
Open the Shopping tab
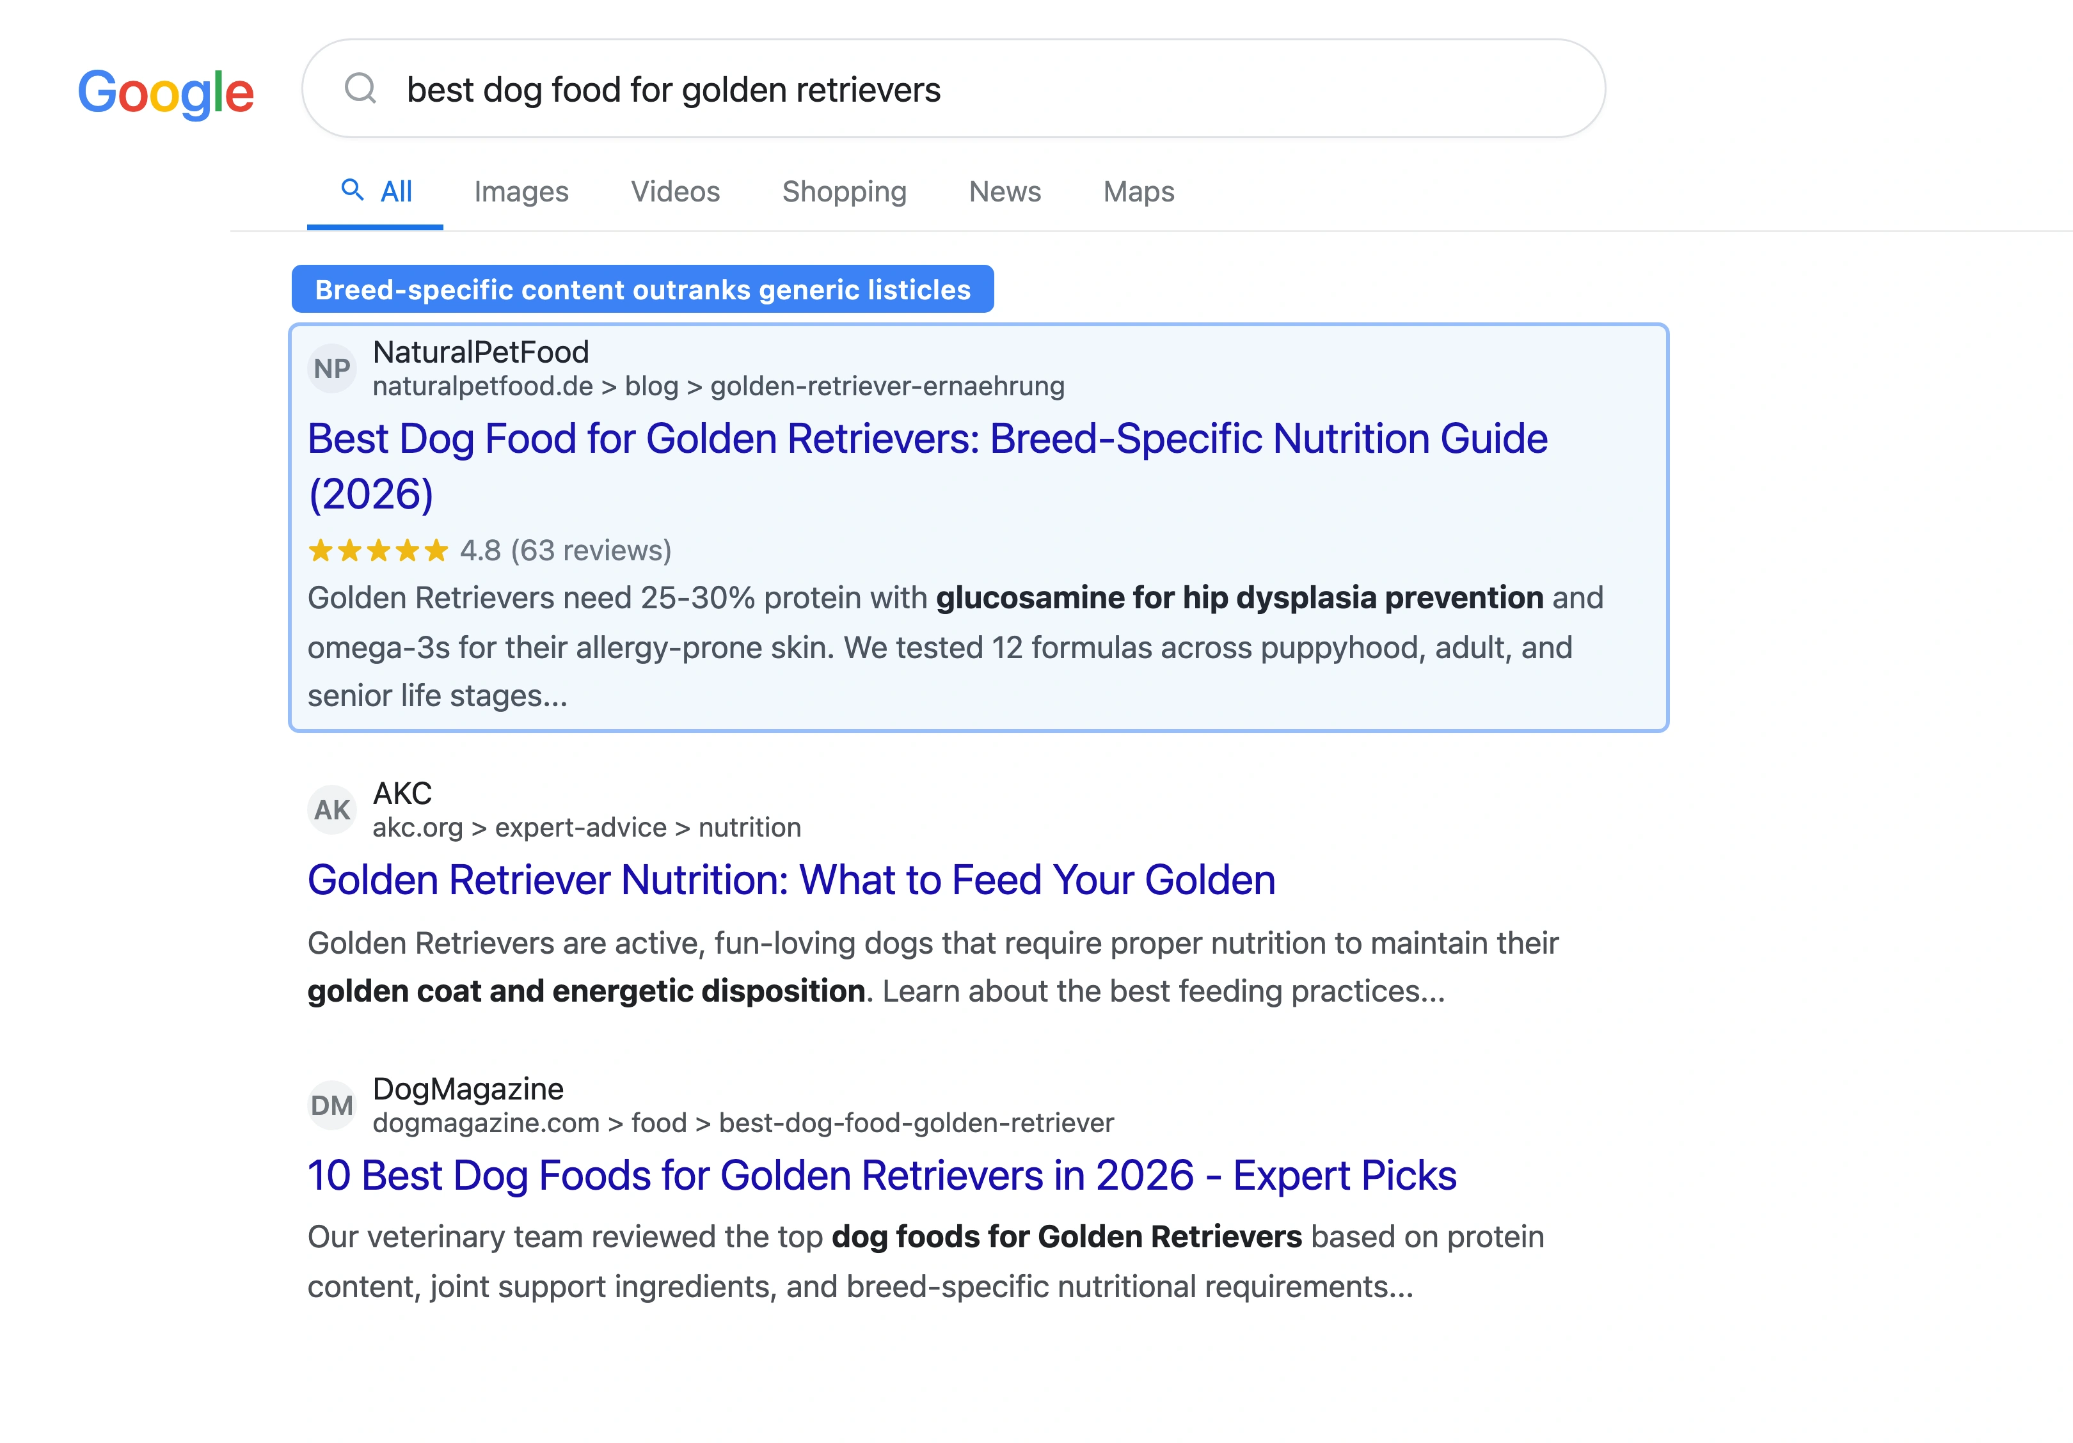844,191
